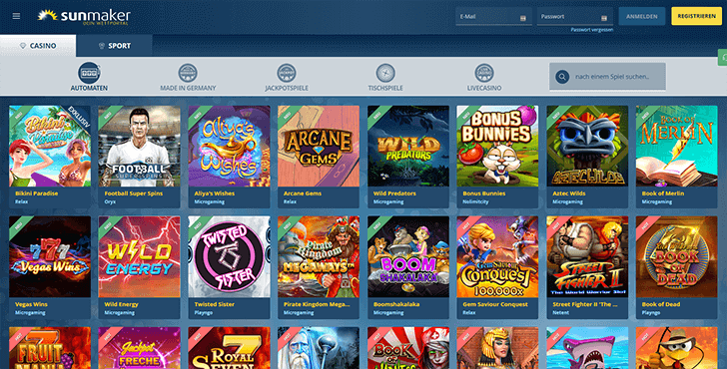
Task: Click the Football Super Spins title text
Action: point(134,193)
